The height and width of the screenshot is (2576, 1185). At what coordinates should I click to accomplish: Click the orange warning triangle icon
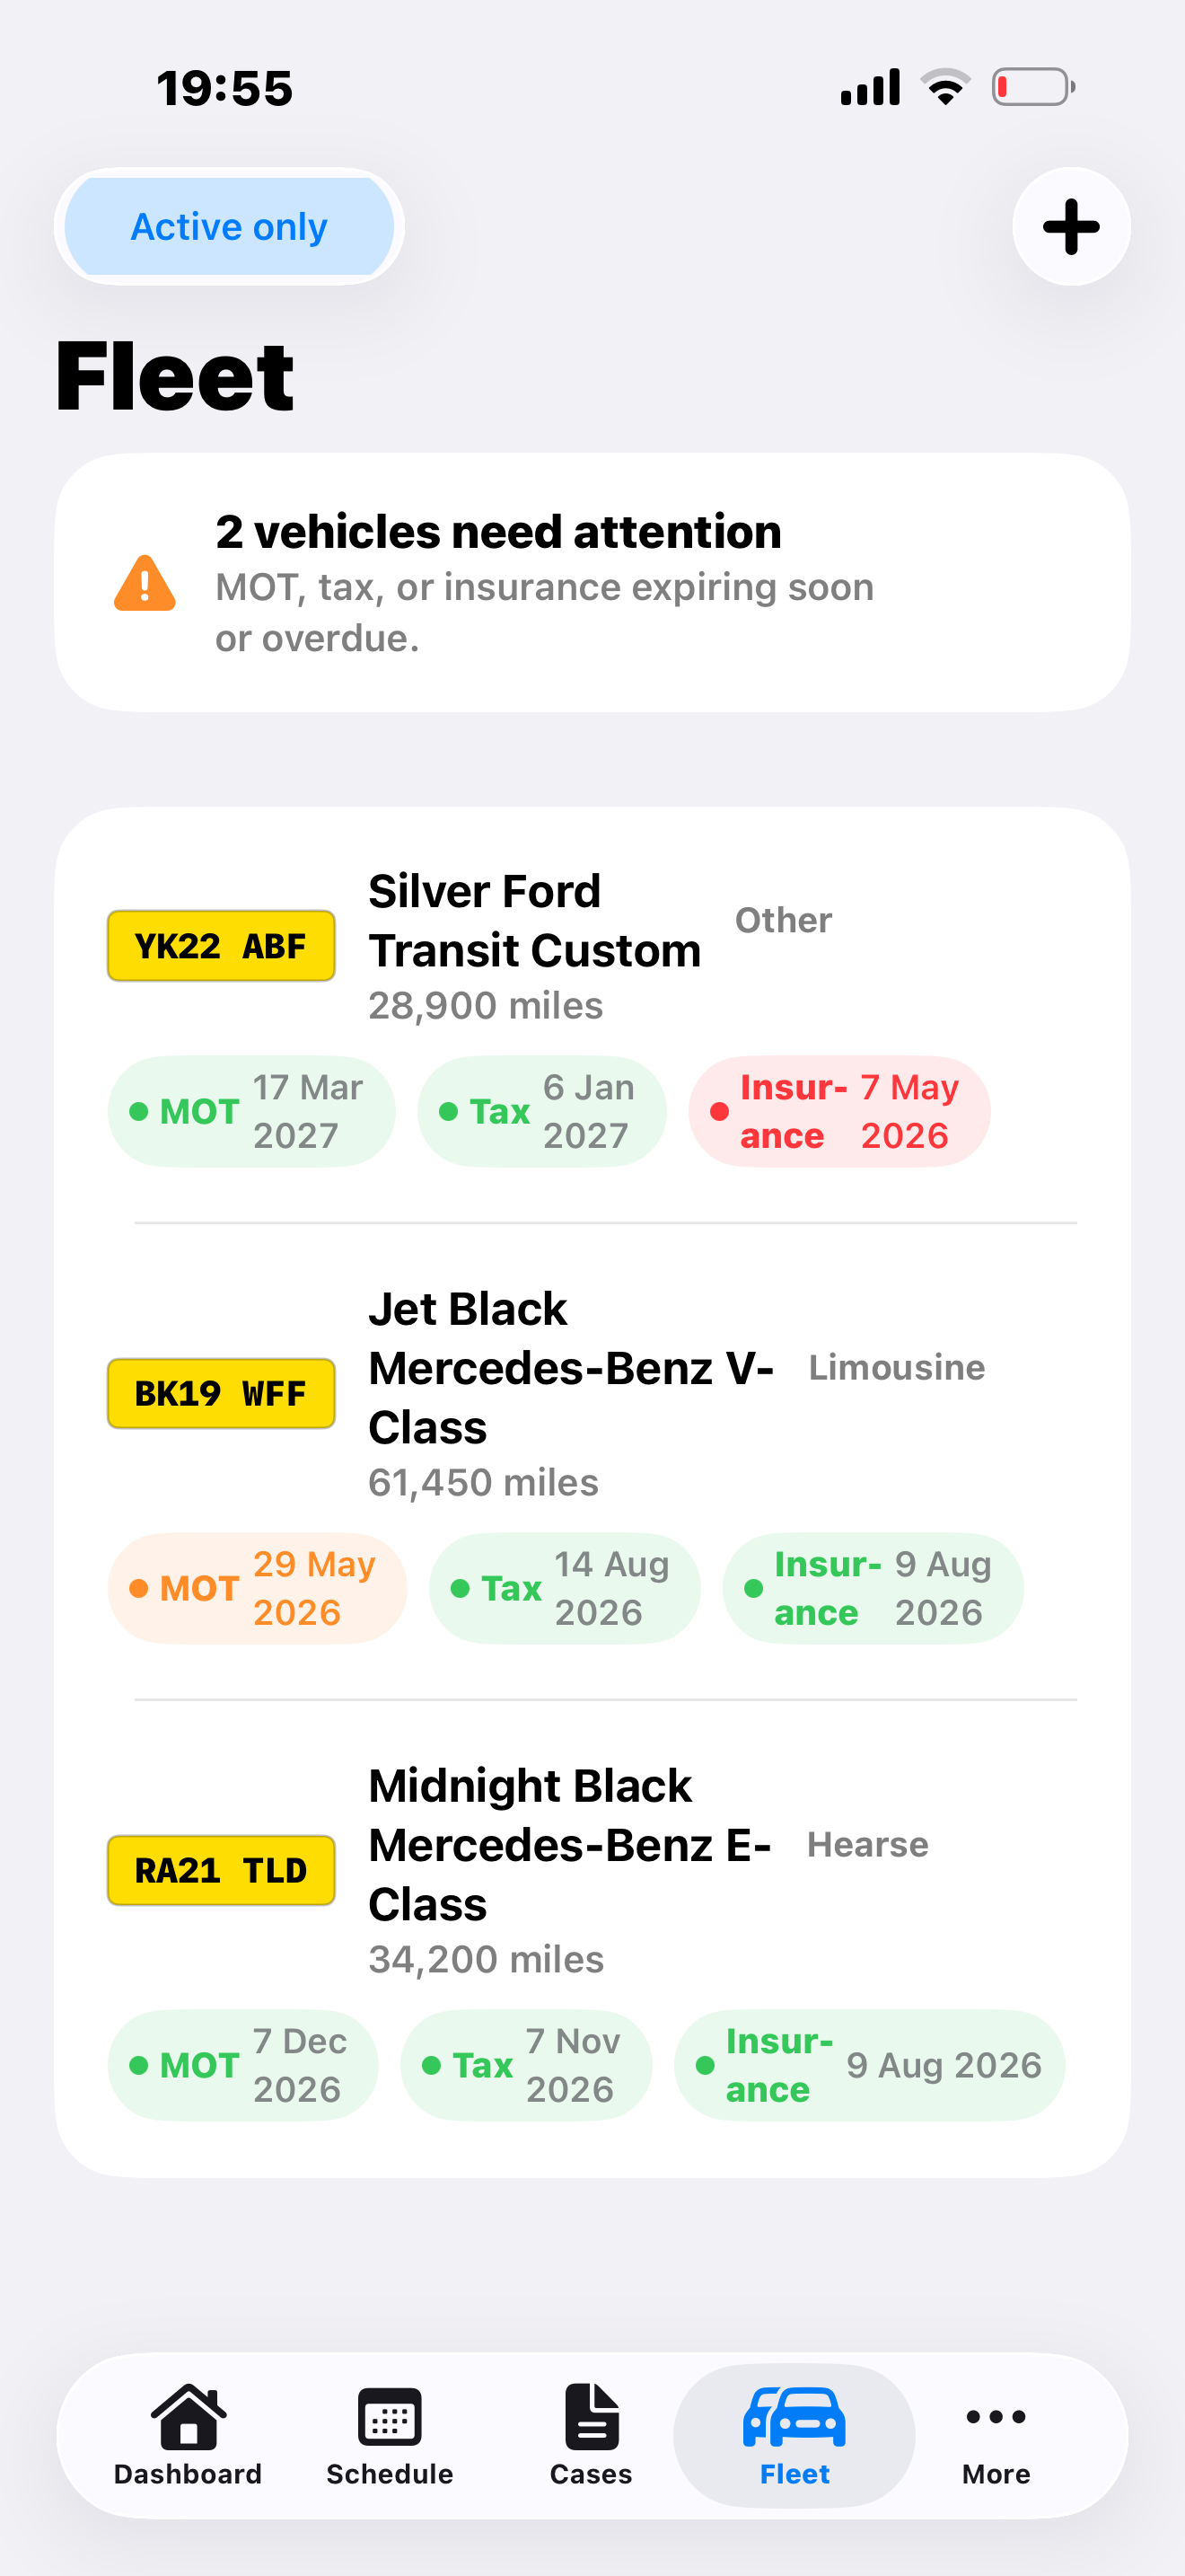145,583
